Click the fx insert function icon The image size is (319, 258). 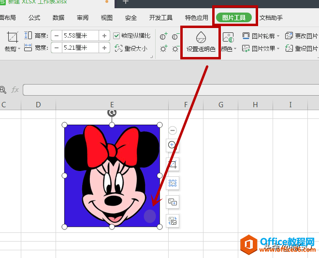pyautogui.click(x=15, y=90)
